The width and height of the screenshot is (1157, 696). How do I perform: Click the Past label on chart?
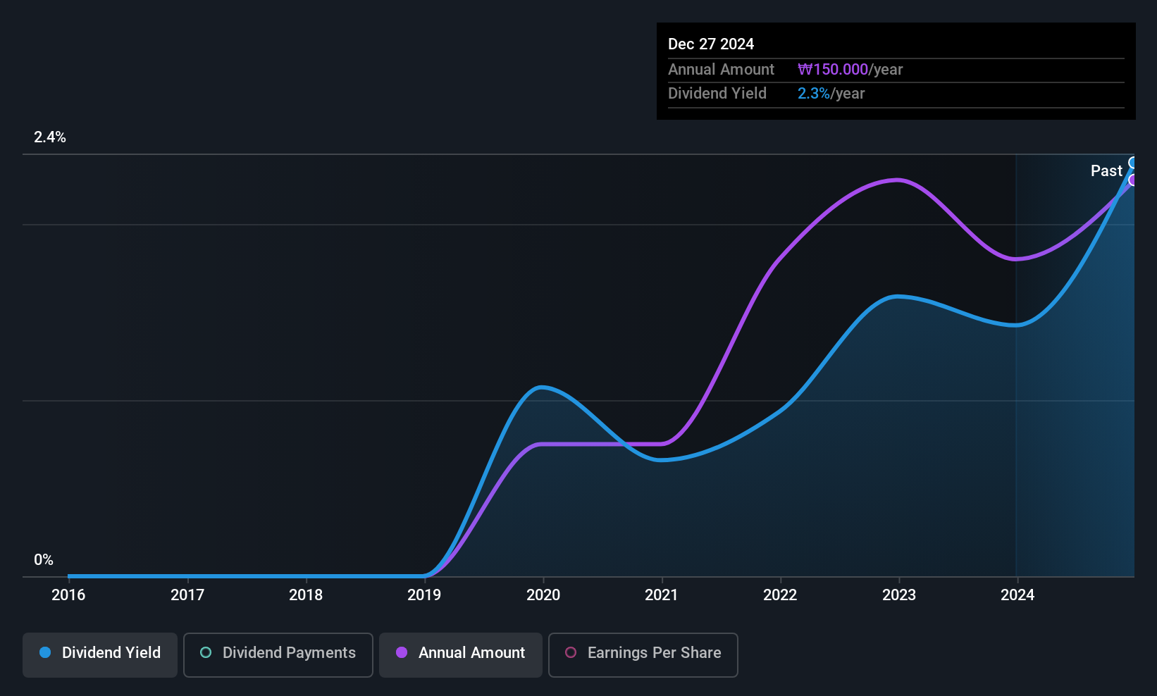[x=1106, y=170]
